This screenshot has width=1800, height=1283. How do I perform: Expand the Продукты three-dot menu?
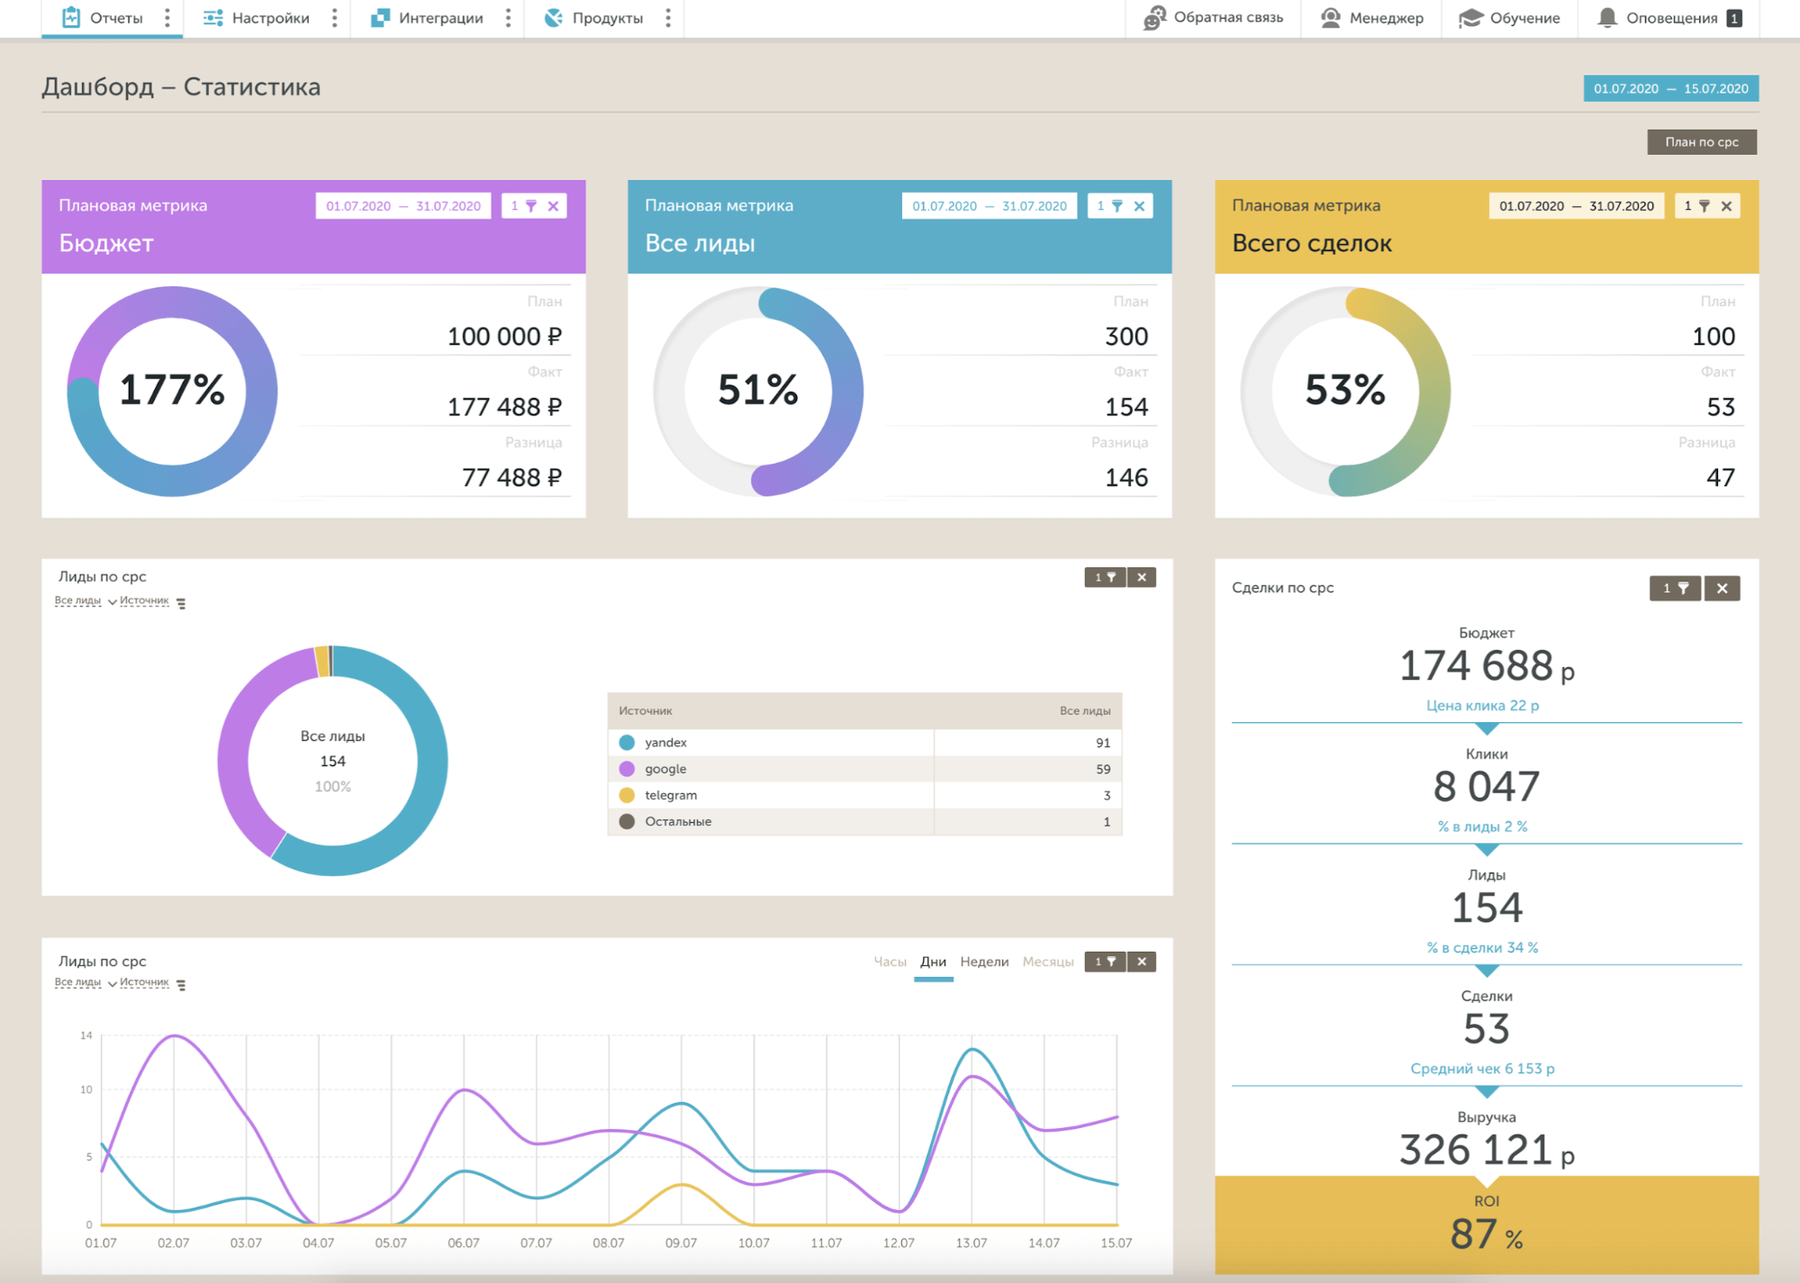tap(668, 17)
